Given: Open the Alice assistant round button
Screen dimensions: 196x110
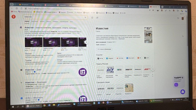Looking at the screenshot, I should click(183, 92).
